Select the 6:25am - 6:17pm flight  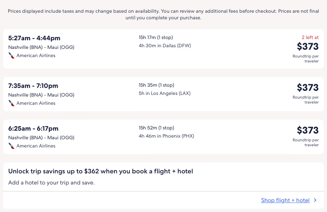click(x=33, y=129)
